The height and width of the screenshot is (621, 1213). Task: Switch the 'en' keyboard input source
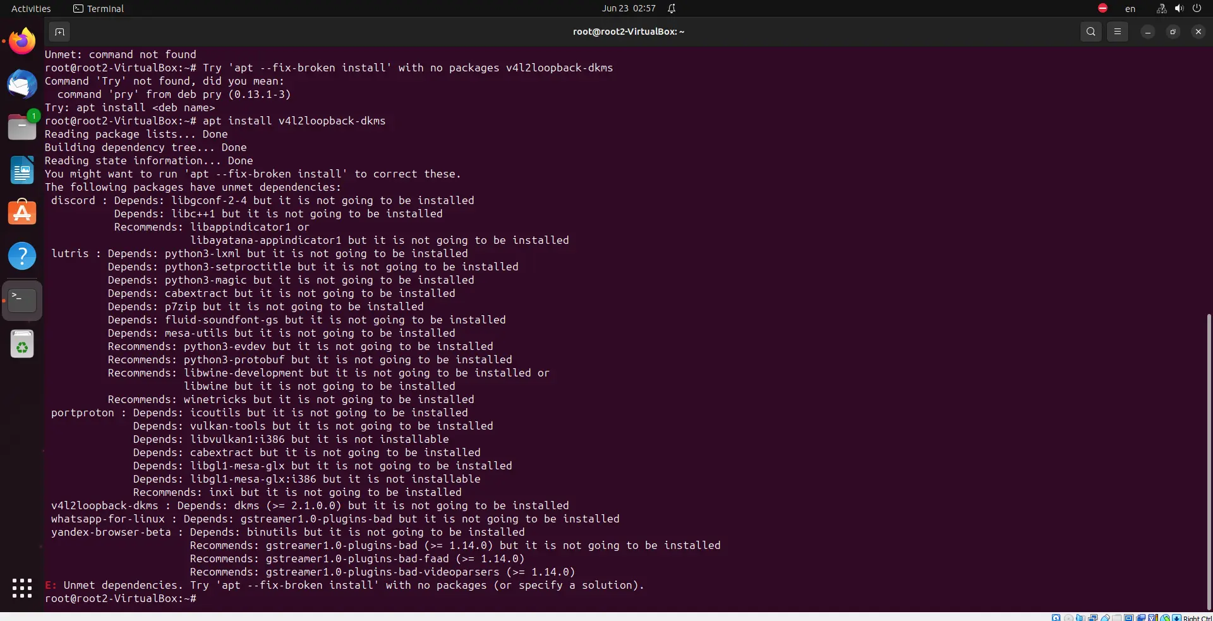[x=1130, y=8]
